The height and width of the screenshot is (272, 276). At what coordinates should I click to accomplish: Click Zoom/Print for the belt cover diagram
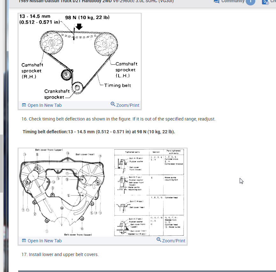(174, 241)
